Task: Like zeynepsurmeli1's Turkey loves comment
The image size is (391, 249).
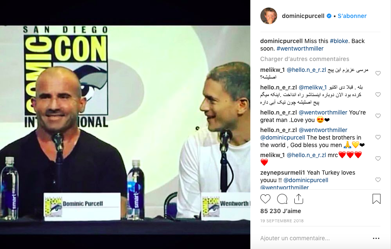Action: [x=378, y=180]
